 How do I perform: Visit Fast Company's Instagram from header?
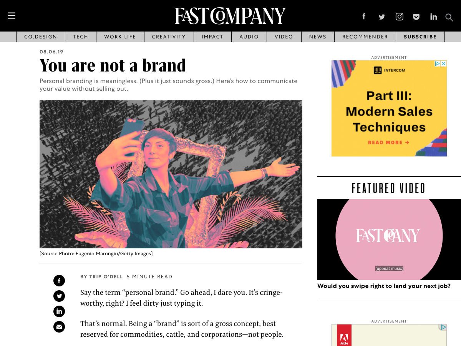400,17
